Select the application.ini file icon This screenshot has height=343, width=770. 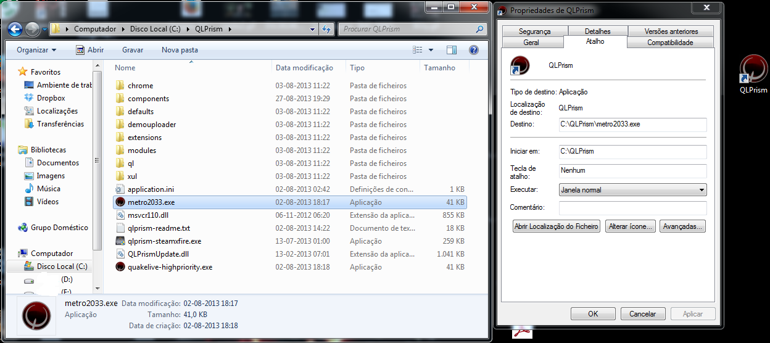coord(120,189)
